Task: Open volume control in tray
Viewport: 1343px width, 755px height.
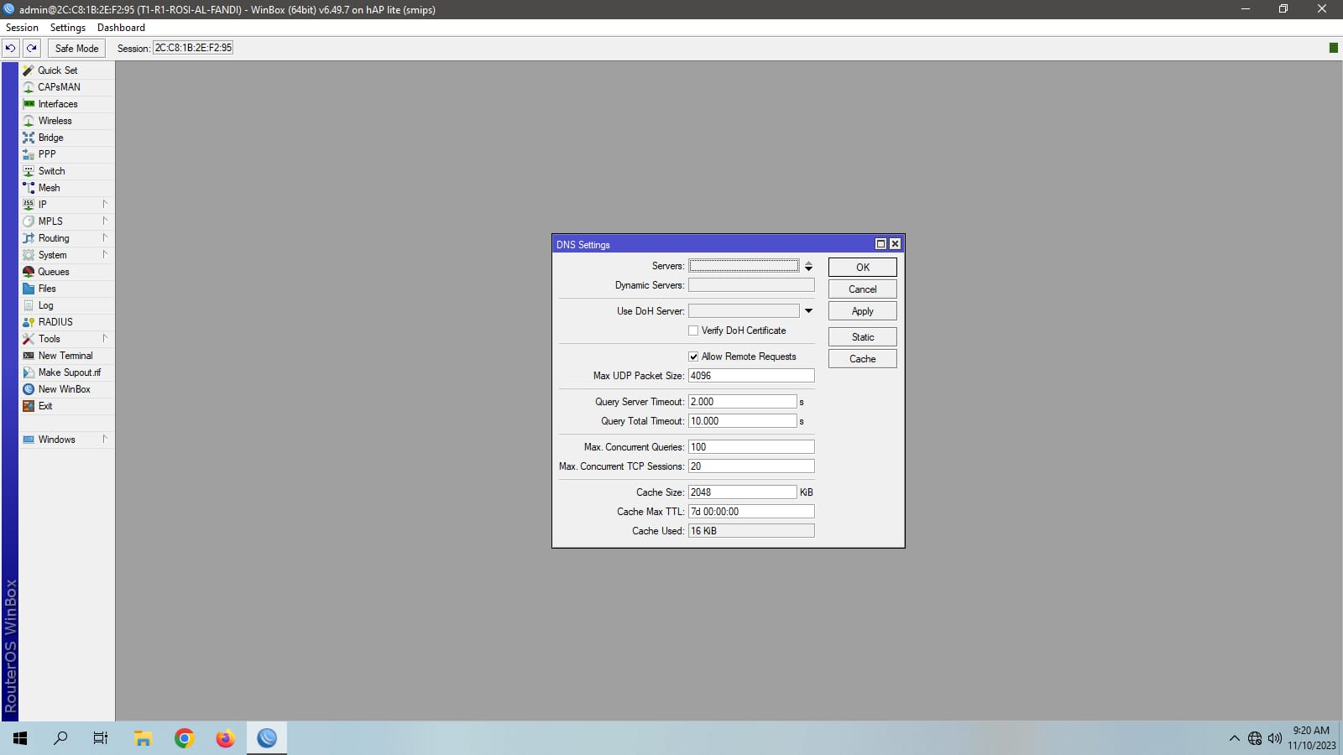Action: [1275, 738]
